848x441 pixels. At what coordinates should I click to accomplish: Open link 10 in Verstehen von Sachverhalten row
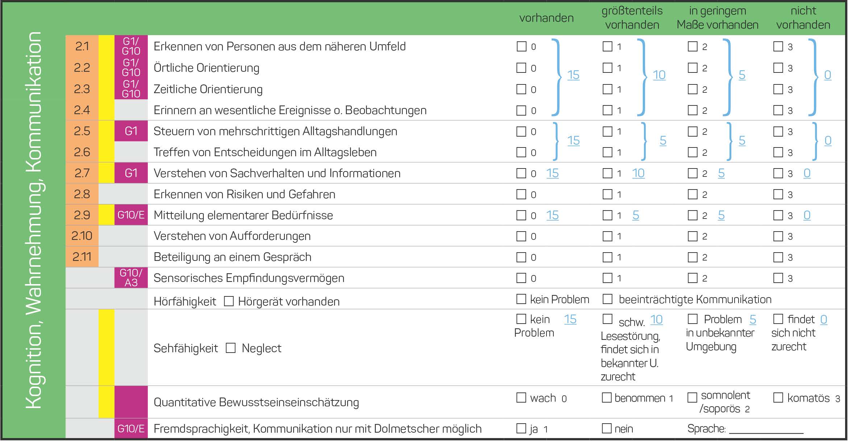point(638,173)
